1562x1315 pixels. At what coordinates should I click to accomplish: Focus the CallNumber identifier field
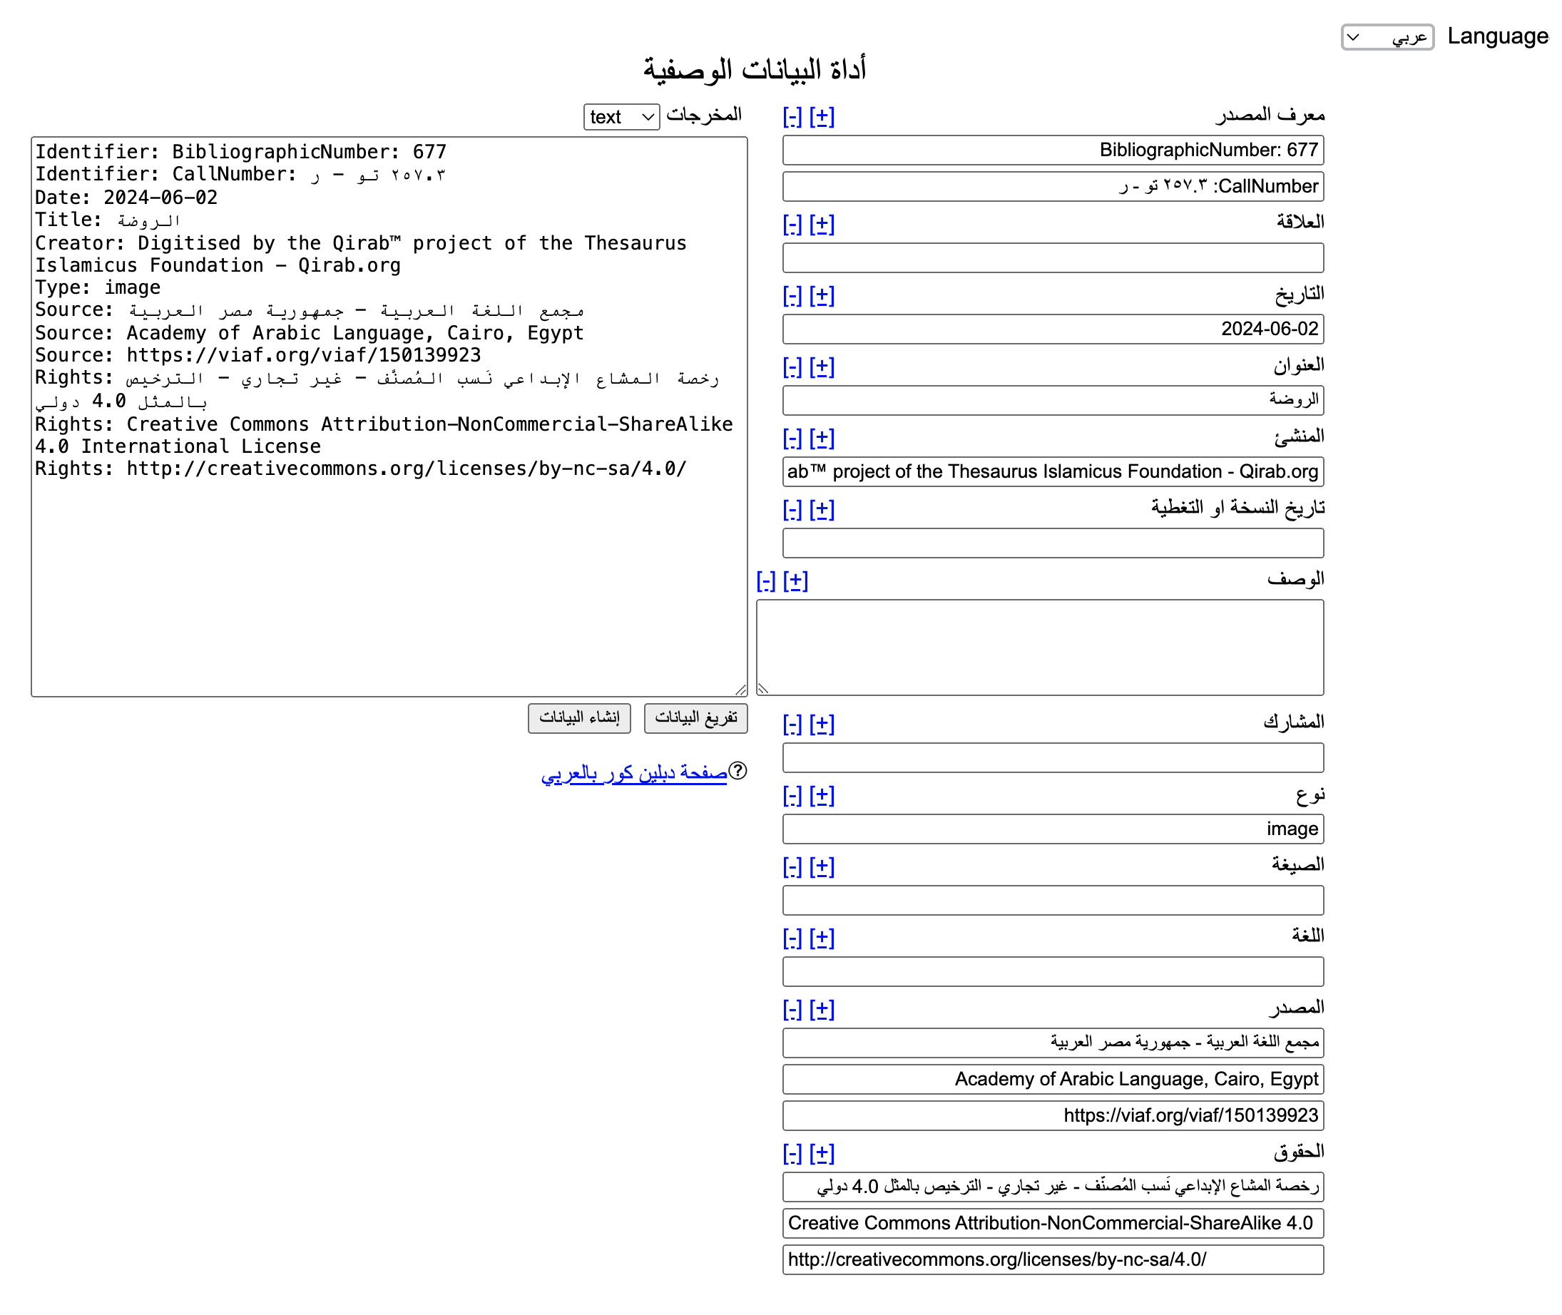tap(1053, 186)
